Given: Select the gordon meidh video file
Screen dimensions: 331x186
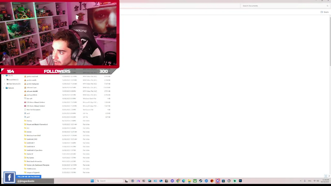Looking at the screenshot, I should [x=31, y=80].
